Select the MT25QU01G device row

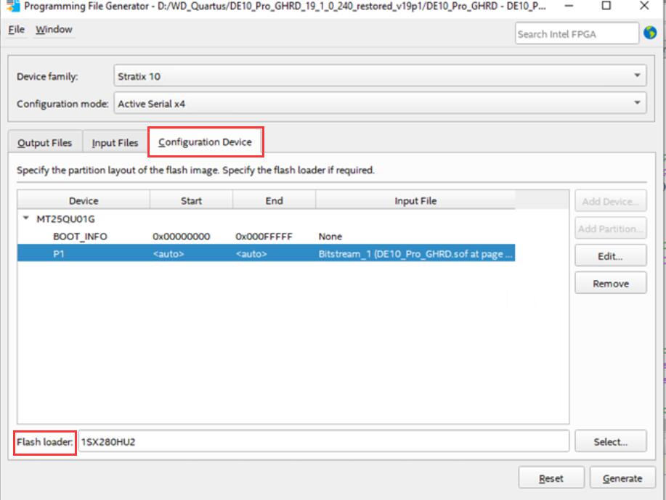point(267,219)
